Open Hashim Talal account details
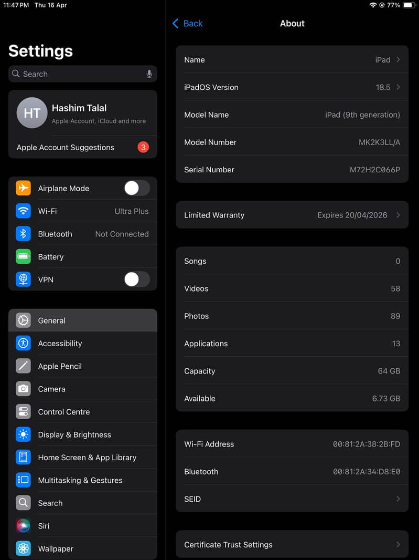This screenshot has height=560, width=419. (x=83, y=113)
